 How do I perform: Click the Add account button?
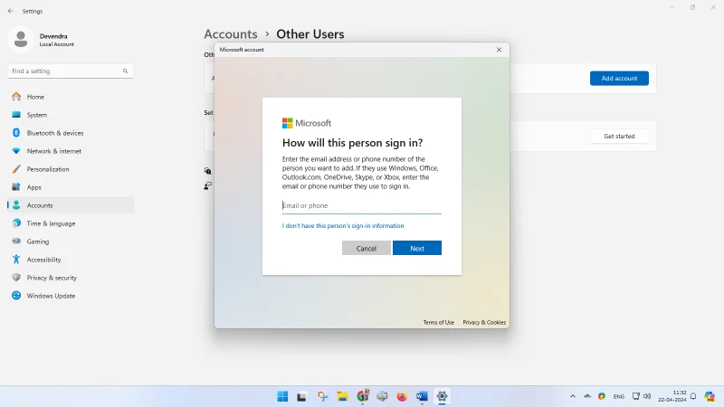(619, 78)
